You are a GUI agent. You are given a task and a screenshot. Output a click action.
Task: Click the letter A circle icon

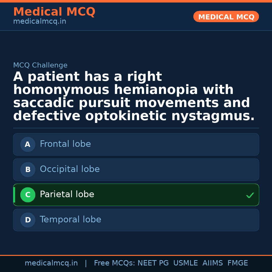[28, 145]
